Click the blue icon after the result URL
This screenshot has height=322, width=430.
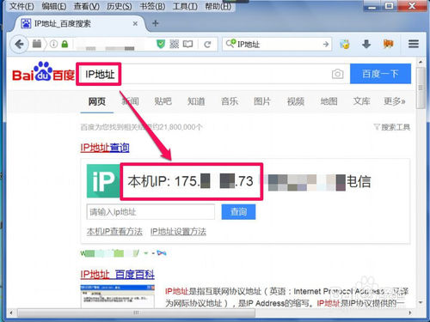[x=162, y=253]
